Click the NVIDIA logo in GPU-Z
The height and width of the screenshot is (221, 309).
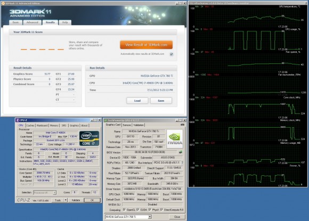tap(175, 139)
